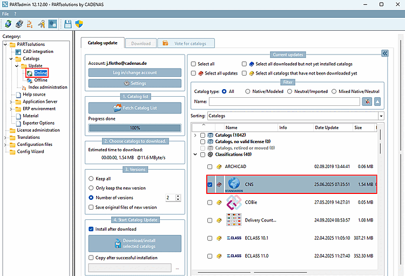The height and width of the screenshot is (276, 405).
Task: Open the File menu
Action: click(5, 14)
